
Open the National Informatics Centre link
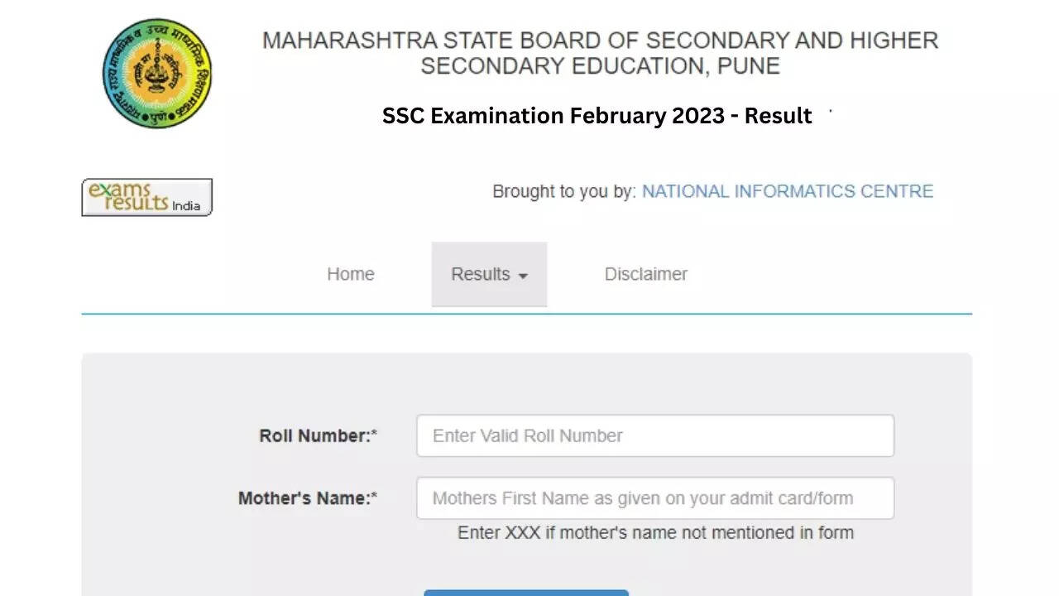[787, 191]
